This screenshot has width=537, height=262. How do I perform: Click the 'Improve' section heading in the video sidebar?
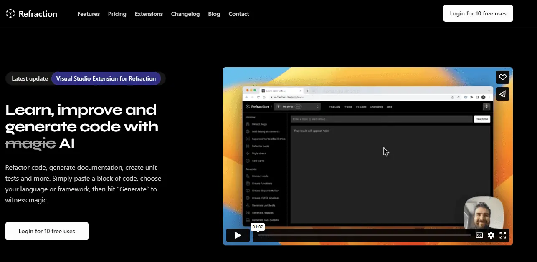point(250,118)
